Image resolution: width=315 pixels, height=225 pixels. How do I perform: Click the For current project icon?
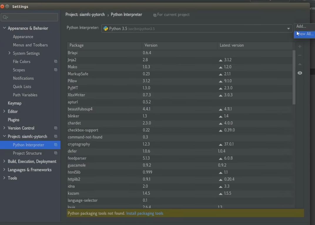(x=155, y=15)
